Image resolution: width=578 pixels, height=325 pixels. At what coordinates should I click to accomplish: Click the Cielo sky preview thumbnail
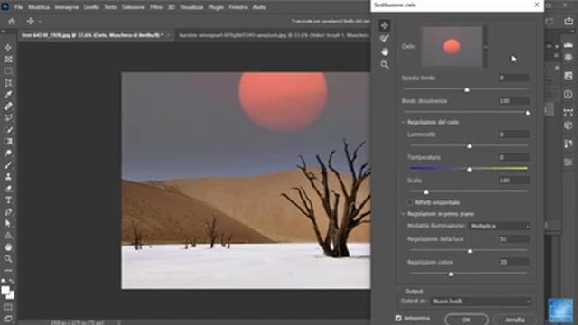tap(452, 46)
